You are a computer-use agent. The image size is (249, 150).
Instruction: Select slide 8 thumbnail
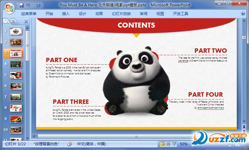click(x=16, y=108)
